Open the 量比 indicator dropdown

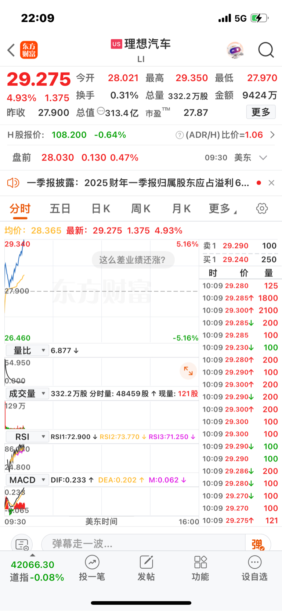pyautogui.click(x=27, y=351)
